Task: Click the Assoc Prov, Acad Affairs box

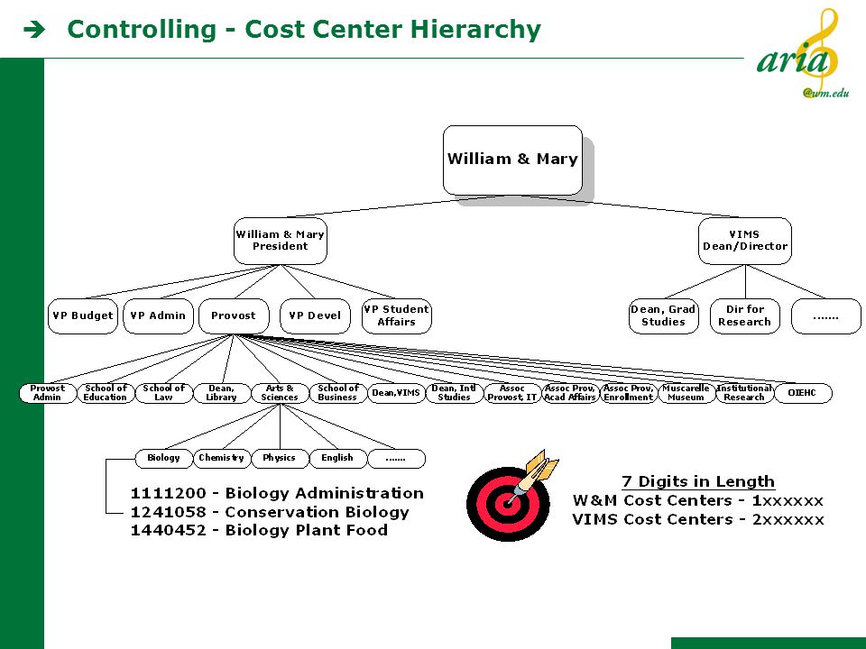Action: click(570, 393)
